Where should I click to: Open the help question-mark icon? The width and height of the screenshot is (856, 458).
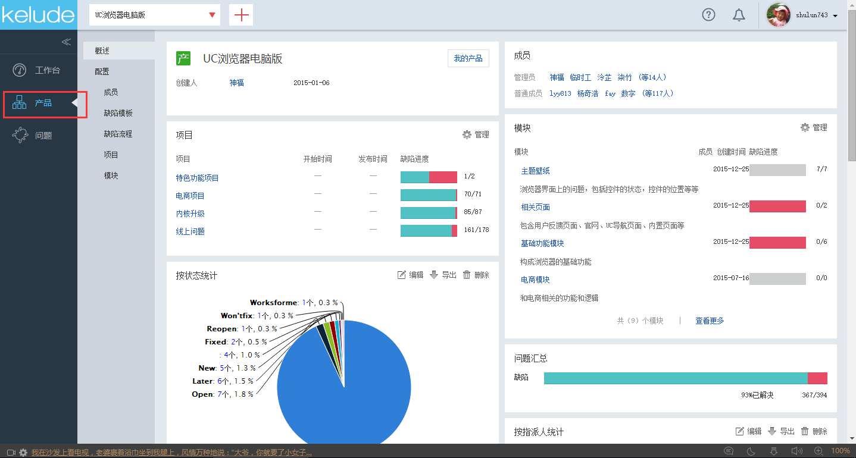click(708, 15)
